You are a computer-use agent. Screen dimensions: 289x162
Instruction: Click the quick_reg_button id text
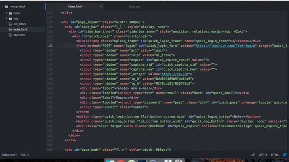pos(207,121)
